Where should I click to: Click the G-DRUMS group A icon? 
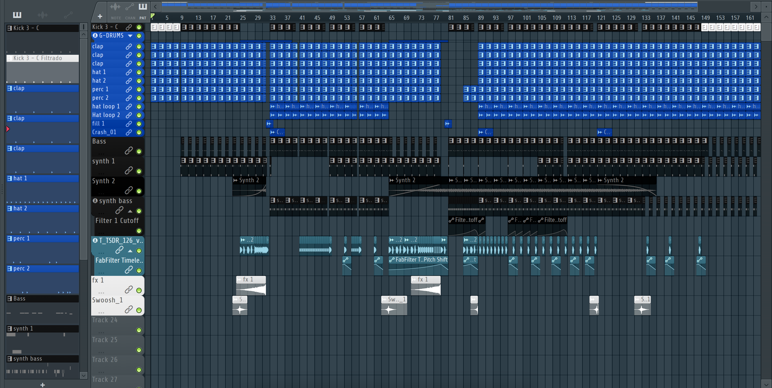(95, 35)
